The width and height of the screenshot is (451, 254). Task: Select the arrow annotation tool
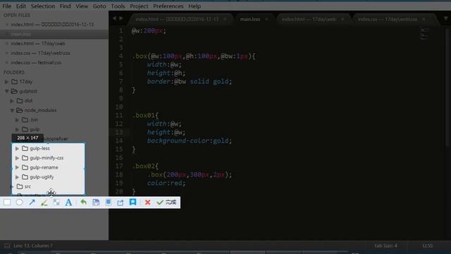32,202
